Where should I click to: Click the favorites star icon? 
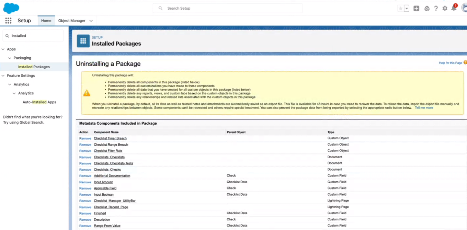400,9
